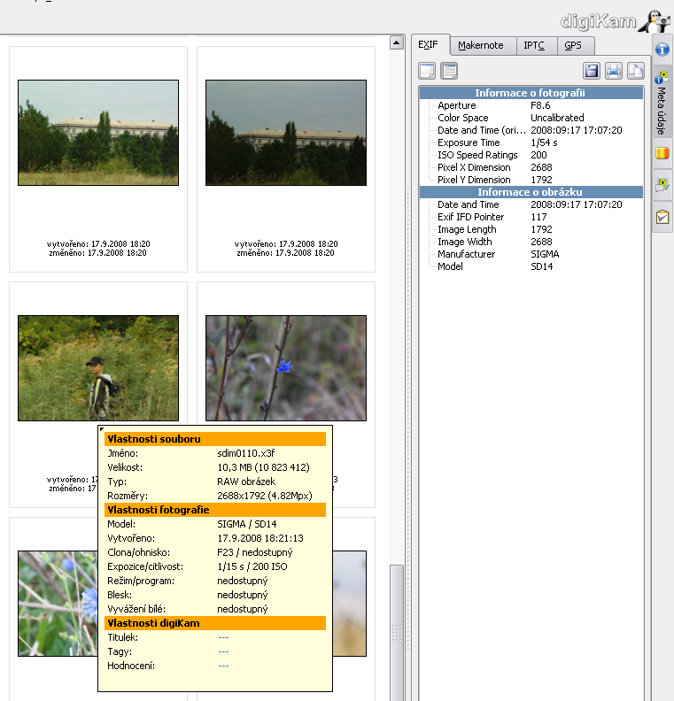Click file name sdim0110.x3f in tooltip
The image size is (674, 701).
(x=246, y=453)
